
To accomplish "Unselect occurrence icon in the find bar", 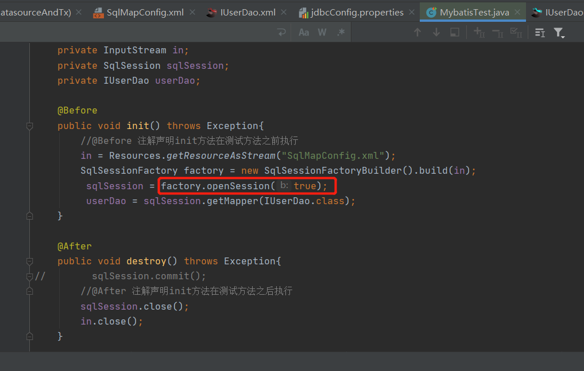I will [498, 33].
